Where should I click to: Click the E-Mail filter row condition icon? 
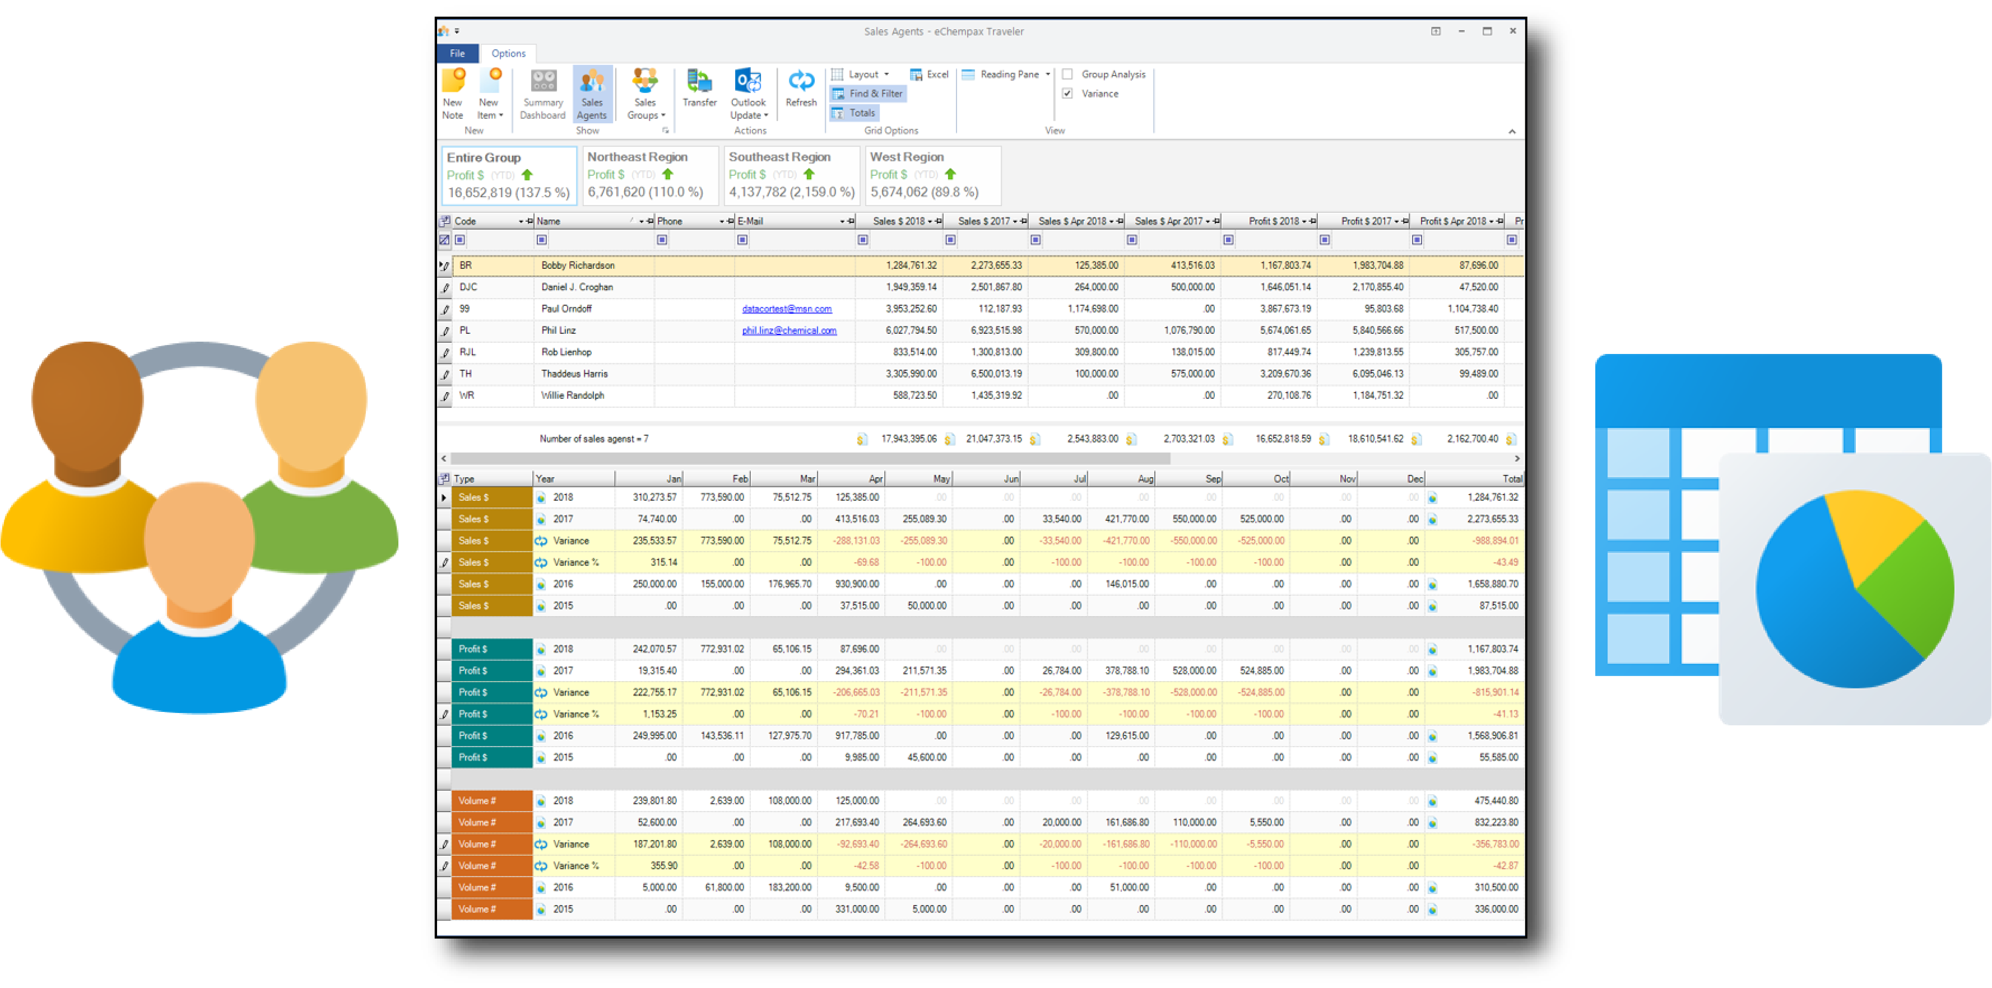(x=742, y=240)
